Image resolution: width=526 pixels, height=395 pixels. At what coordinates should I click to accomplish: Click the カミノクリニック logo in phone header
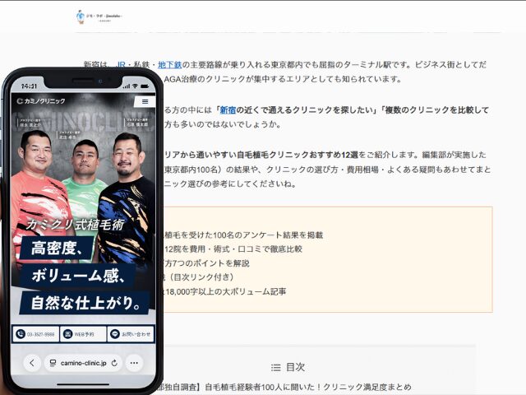[x=41, y=100]
